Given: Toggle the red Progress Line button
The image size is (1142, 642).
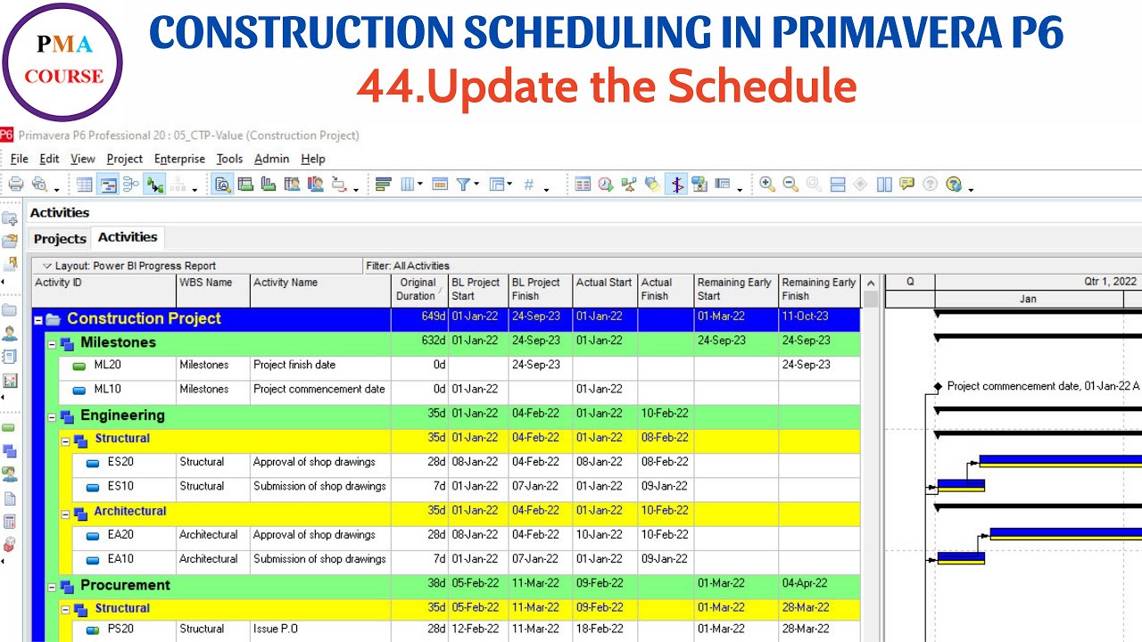Looking at the screenshot, I should coord(676,185).
